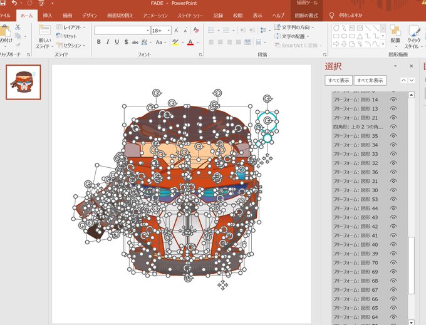This screenshot has width=426, height=325.
Task: Select oval shape in shapes gallery
Action: (344, 36)
